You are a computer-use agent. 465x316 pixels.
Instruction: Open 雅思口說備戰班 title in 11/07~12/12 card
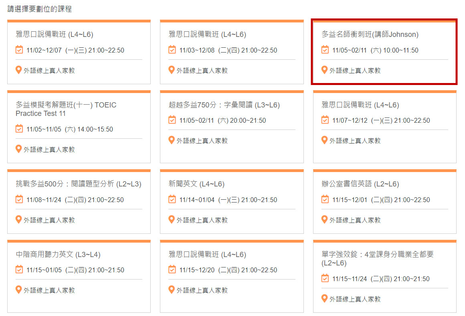point(360,105)
